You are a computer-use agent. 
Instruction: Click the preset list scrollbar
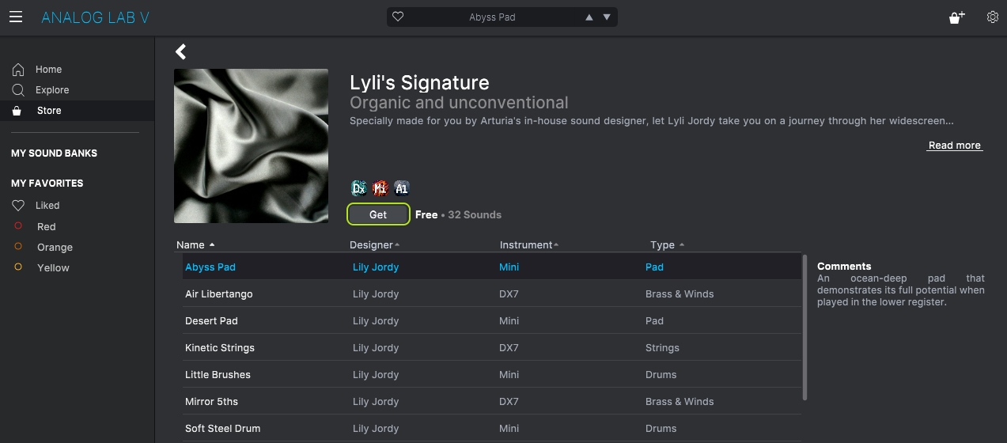804,327
